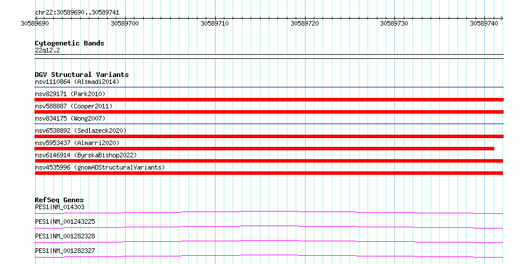This screenshot has width=520, height=264.
Task: Click the magenta line under PES1|NM_001282327
Action: pyautogui.click(x=269, y=255)
